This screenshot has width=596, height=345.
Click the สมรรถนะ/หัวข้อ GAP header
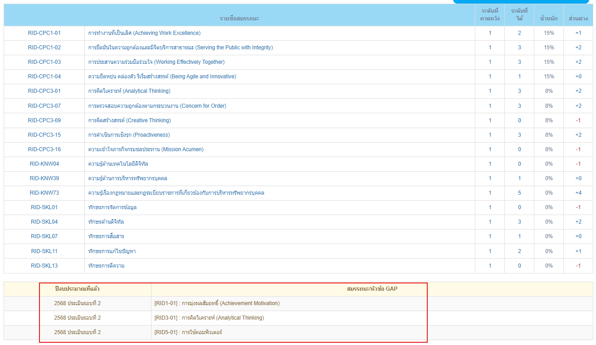(x=372, y=289)
